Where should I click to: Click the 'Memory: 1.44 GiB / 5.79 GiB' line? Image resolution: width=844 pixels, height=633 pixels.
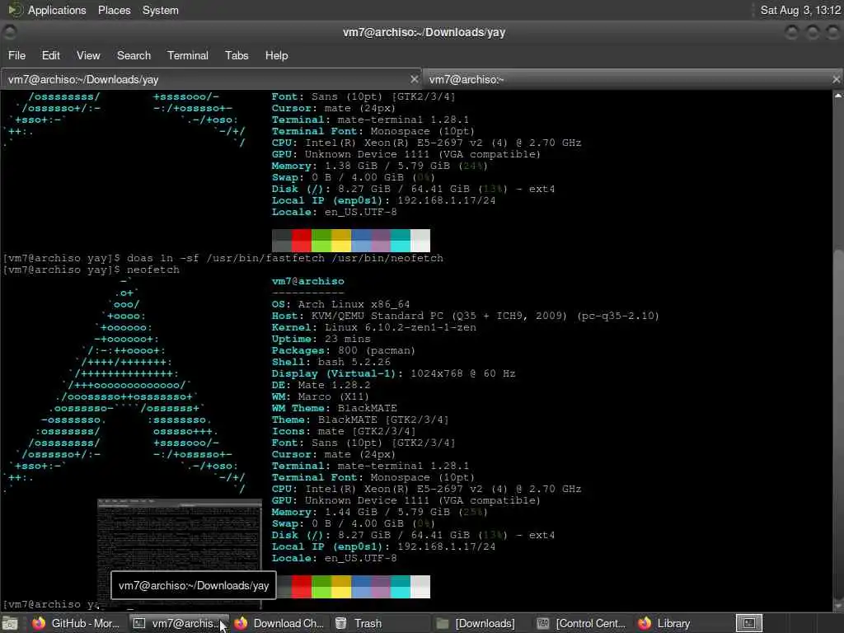pos(379,513)
